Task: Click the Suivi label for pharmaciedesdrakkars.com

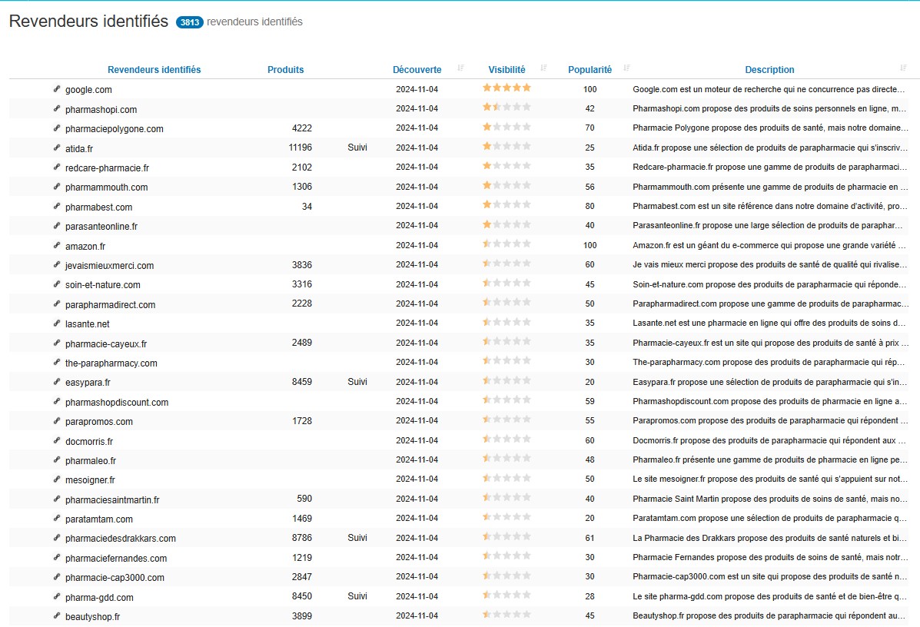Action: (x=357, y=537)
